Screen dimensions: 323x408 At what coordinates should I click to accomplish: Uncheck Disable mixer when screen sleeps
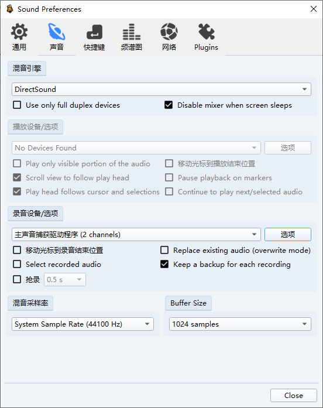tap(169, 105)
